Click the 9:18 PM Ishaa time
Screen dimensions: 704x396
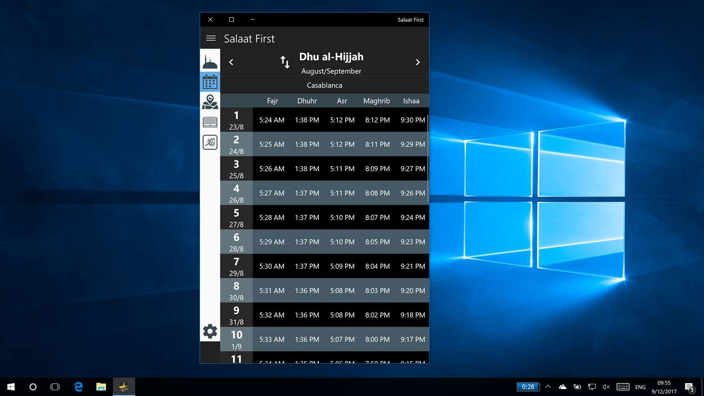point(413,315)
